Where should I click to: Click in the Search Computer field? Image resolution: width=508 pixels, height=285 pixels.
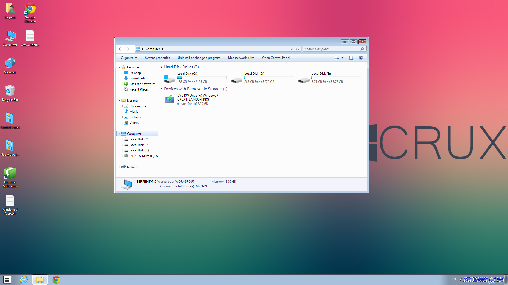(x=332, y=49)
